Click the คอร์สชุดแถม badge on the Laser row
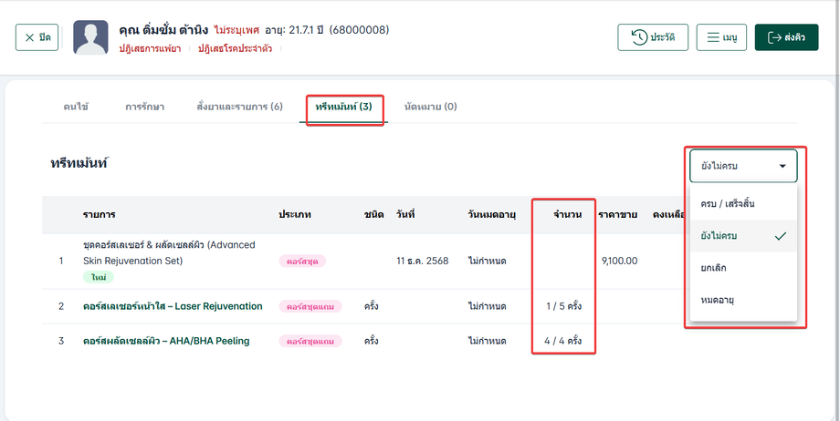This screenshot has height=421, width=840. 310,306
